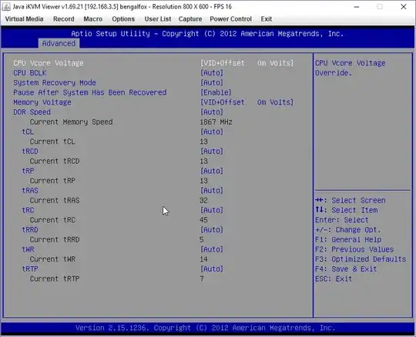Viewport: 416px width, 337px height.
Task: Click the Current tRC value 45
Action: point(203,220)
